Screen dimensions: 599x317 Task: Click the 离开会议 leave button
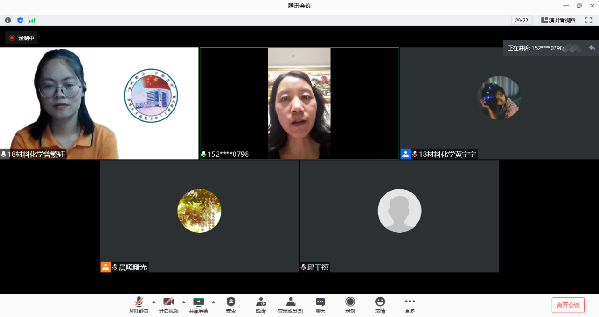tap(568, 305)
